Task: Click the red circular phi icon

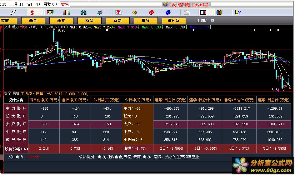Action: click(151, 12)
